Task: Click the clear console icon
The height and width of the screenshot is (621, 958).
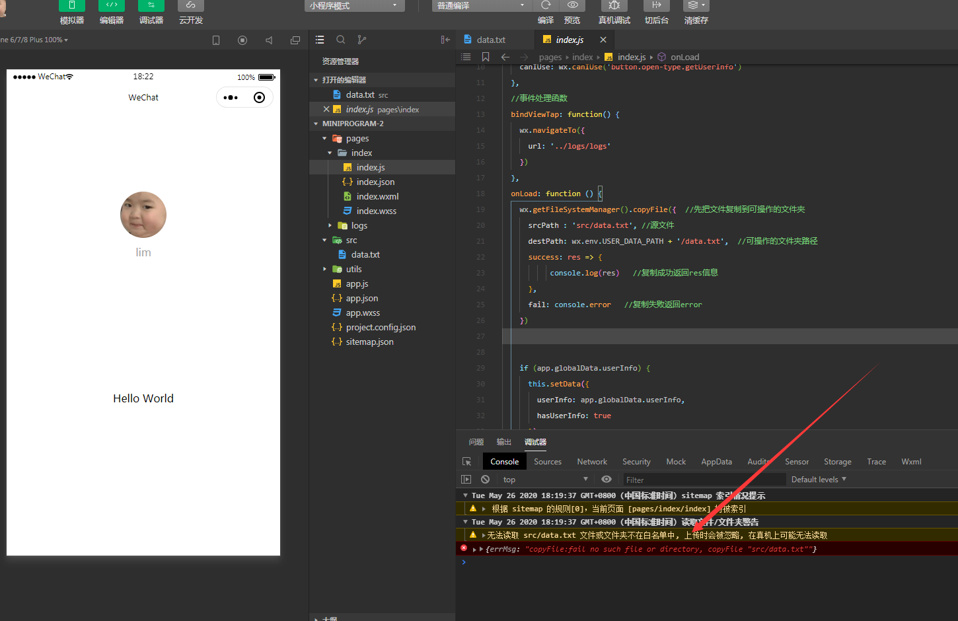Action: (x=486, y=480)
